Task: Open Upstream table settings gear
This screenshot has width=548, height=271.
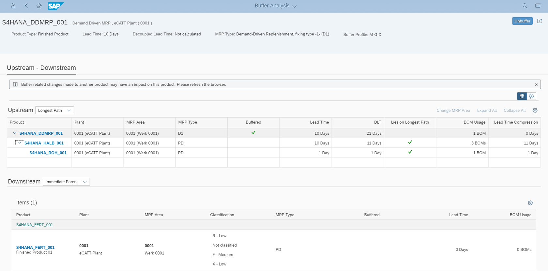Action: (x=535, y=110)
